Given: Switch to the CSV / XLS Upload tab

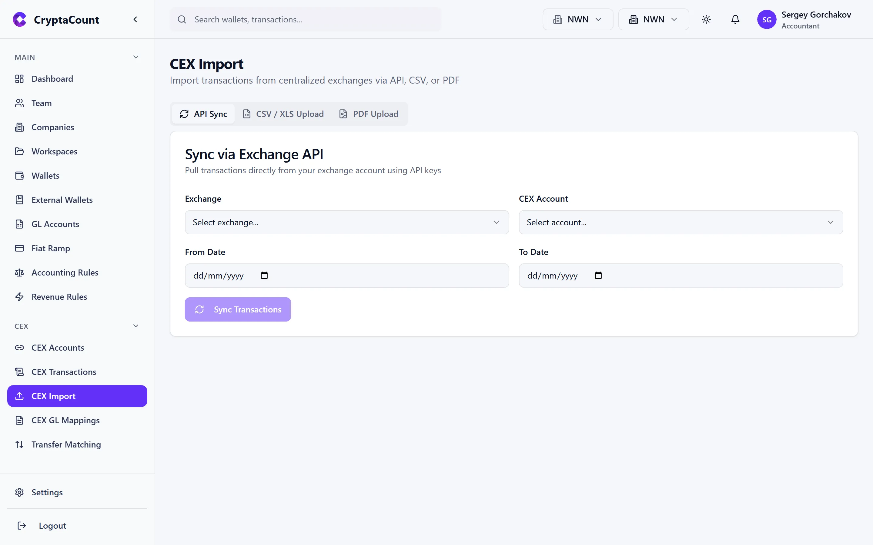Looking at the screenshot, I should click(283, 114).
